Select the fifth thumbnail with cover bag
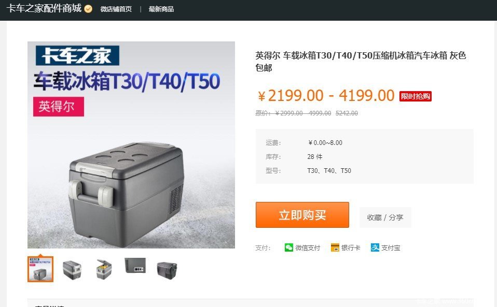497x307 pixels. click(167, 270)
